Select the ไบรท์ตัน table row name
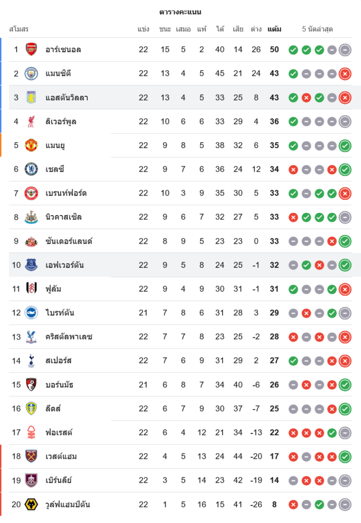 pyautogui.click(x=60, y=313)
